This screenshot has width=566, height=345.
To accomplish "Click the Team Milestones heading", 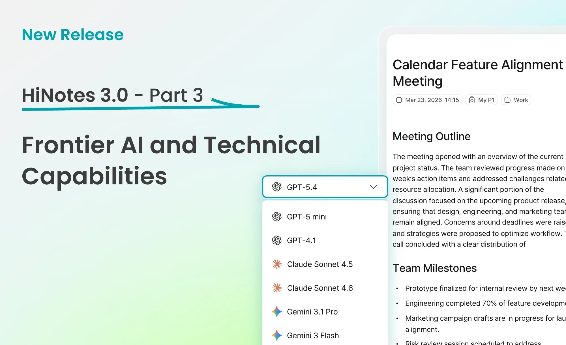I will coord(435,268).
